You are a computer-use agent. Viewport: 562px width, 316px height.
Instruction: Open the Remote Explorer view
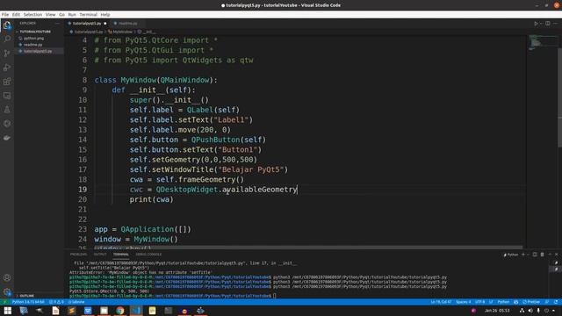pos(7,96)
